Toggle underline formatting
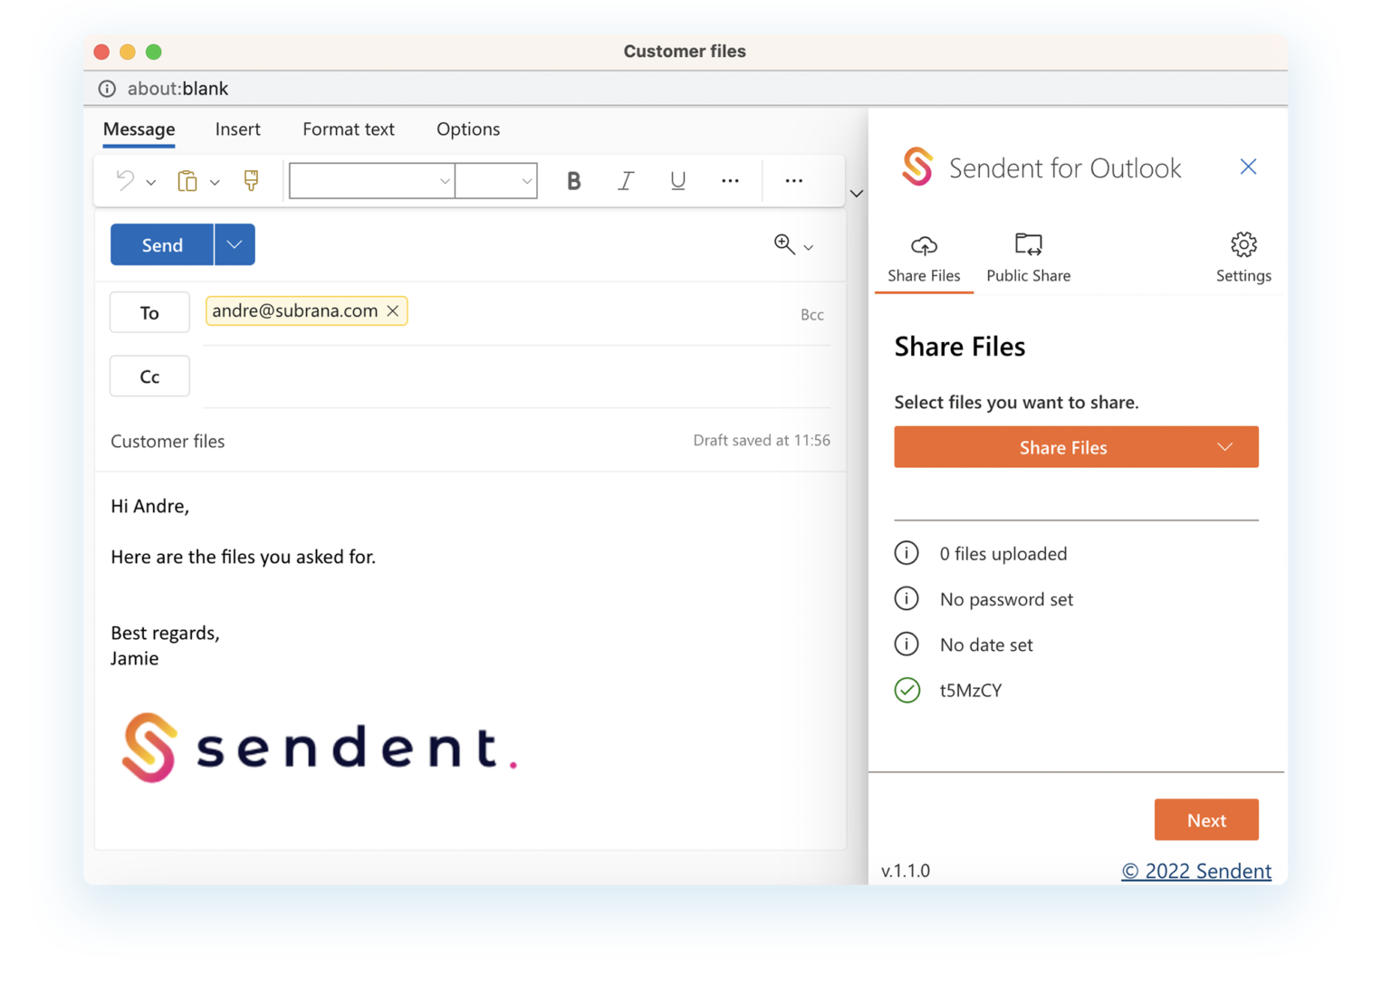The width and height of the screenshot is (1391, 983). click(x=677, y=180)
